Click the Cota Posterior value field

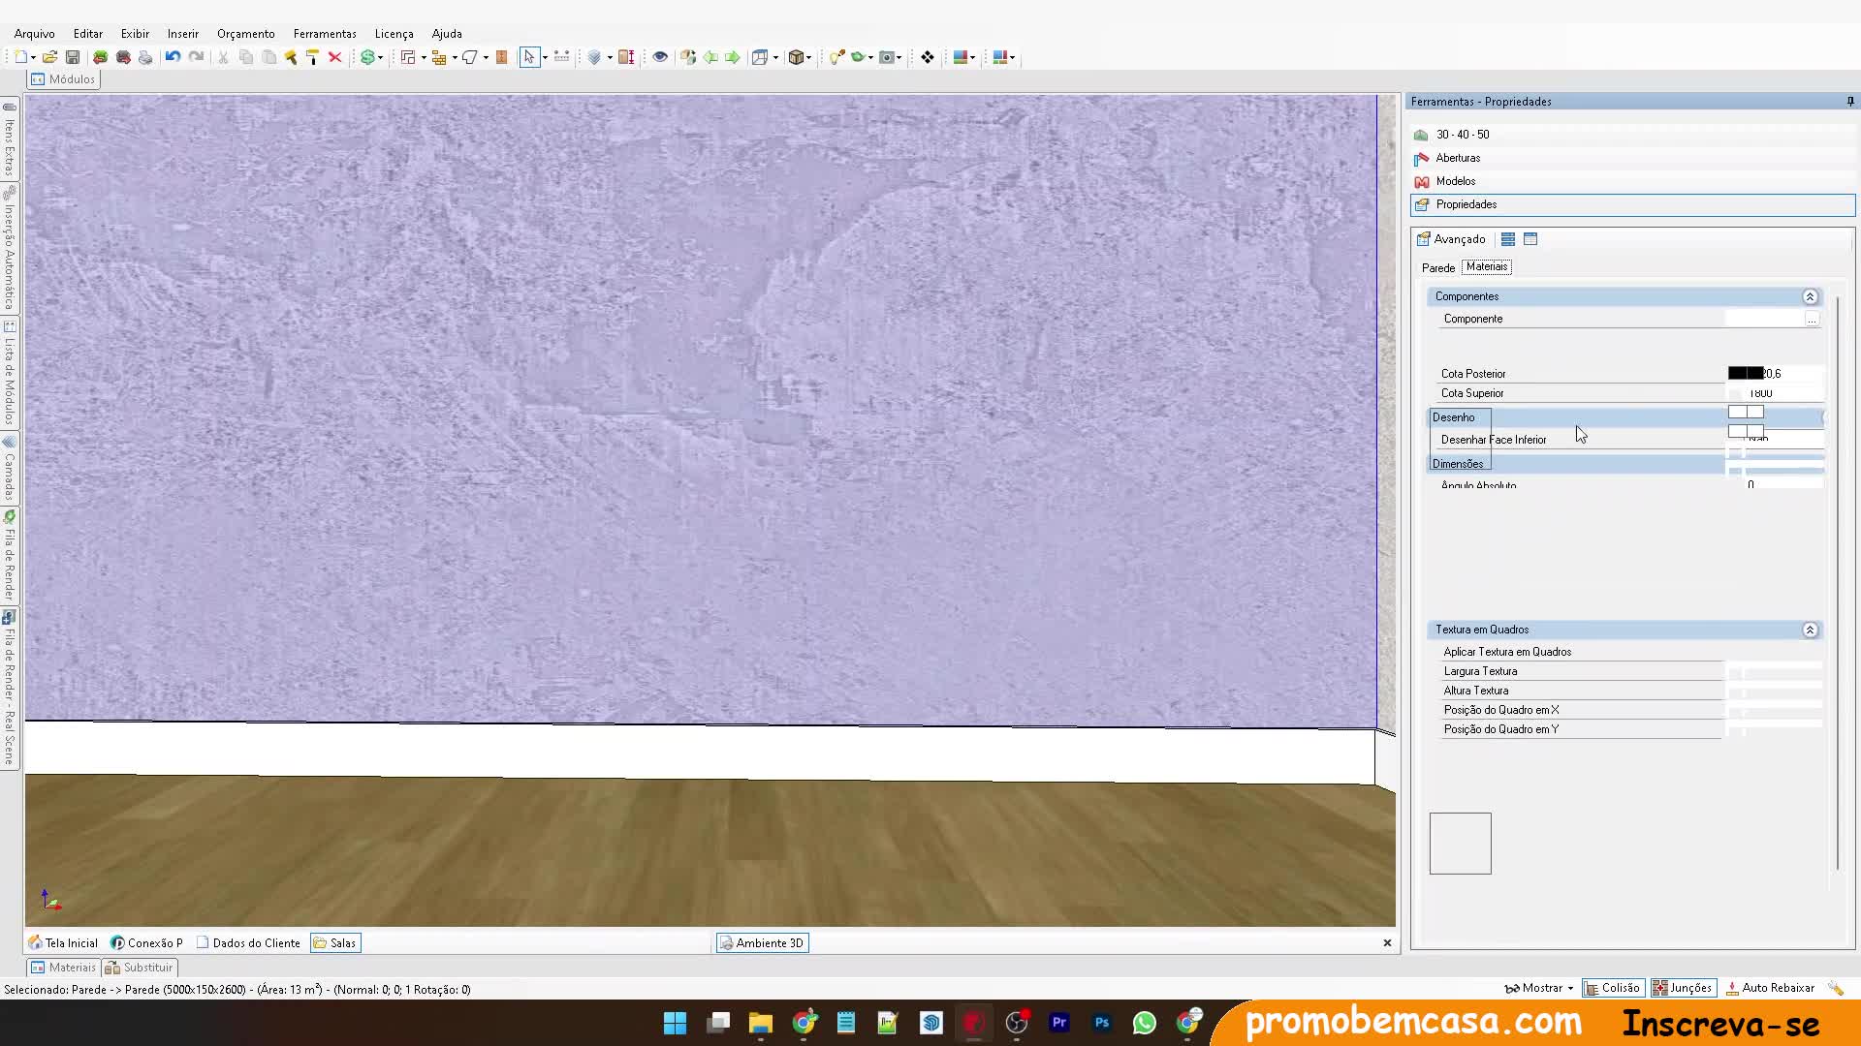click(1775, 374)
